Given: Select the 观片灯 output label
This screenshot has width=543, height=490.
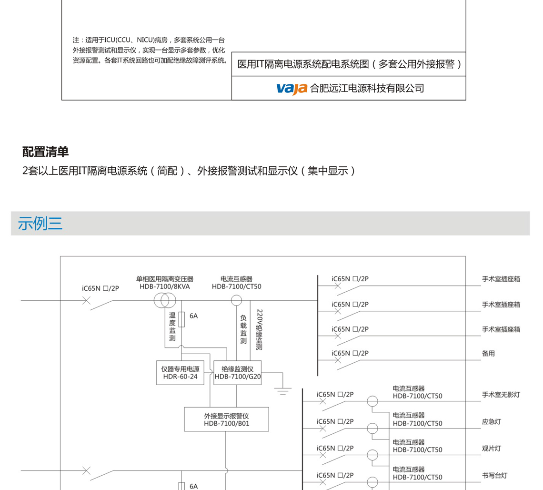Looking at the screenshot, I should [x=491, y=449].
